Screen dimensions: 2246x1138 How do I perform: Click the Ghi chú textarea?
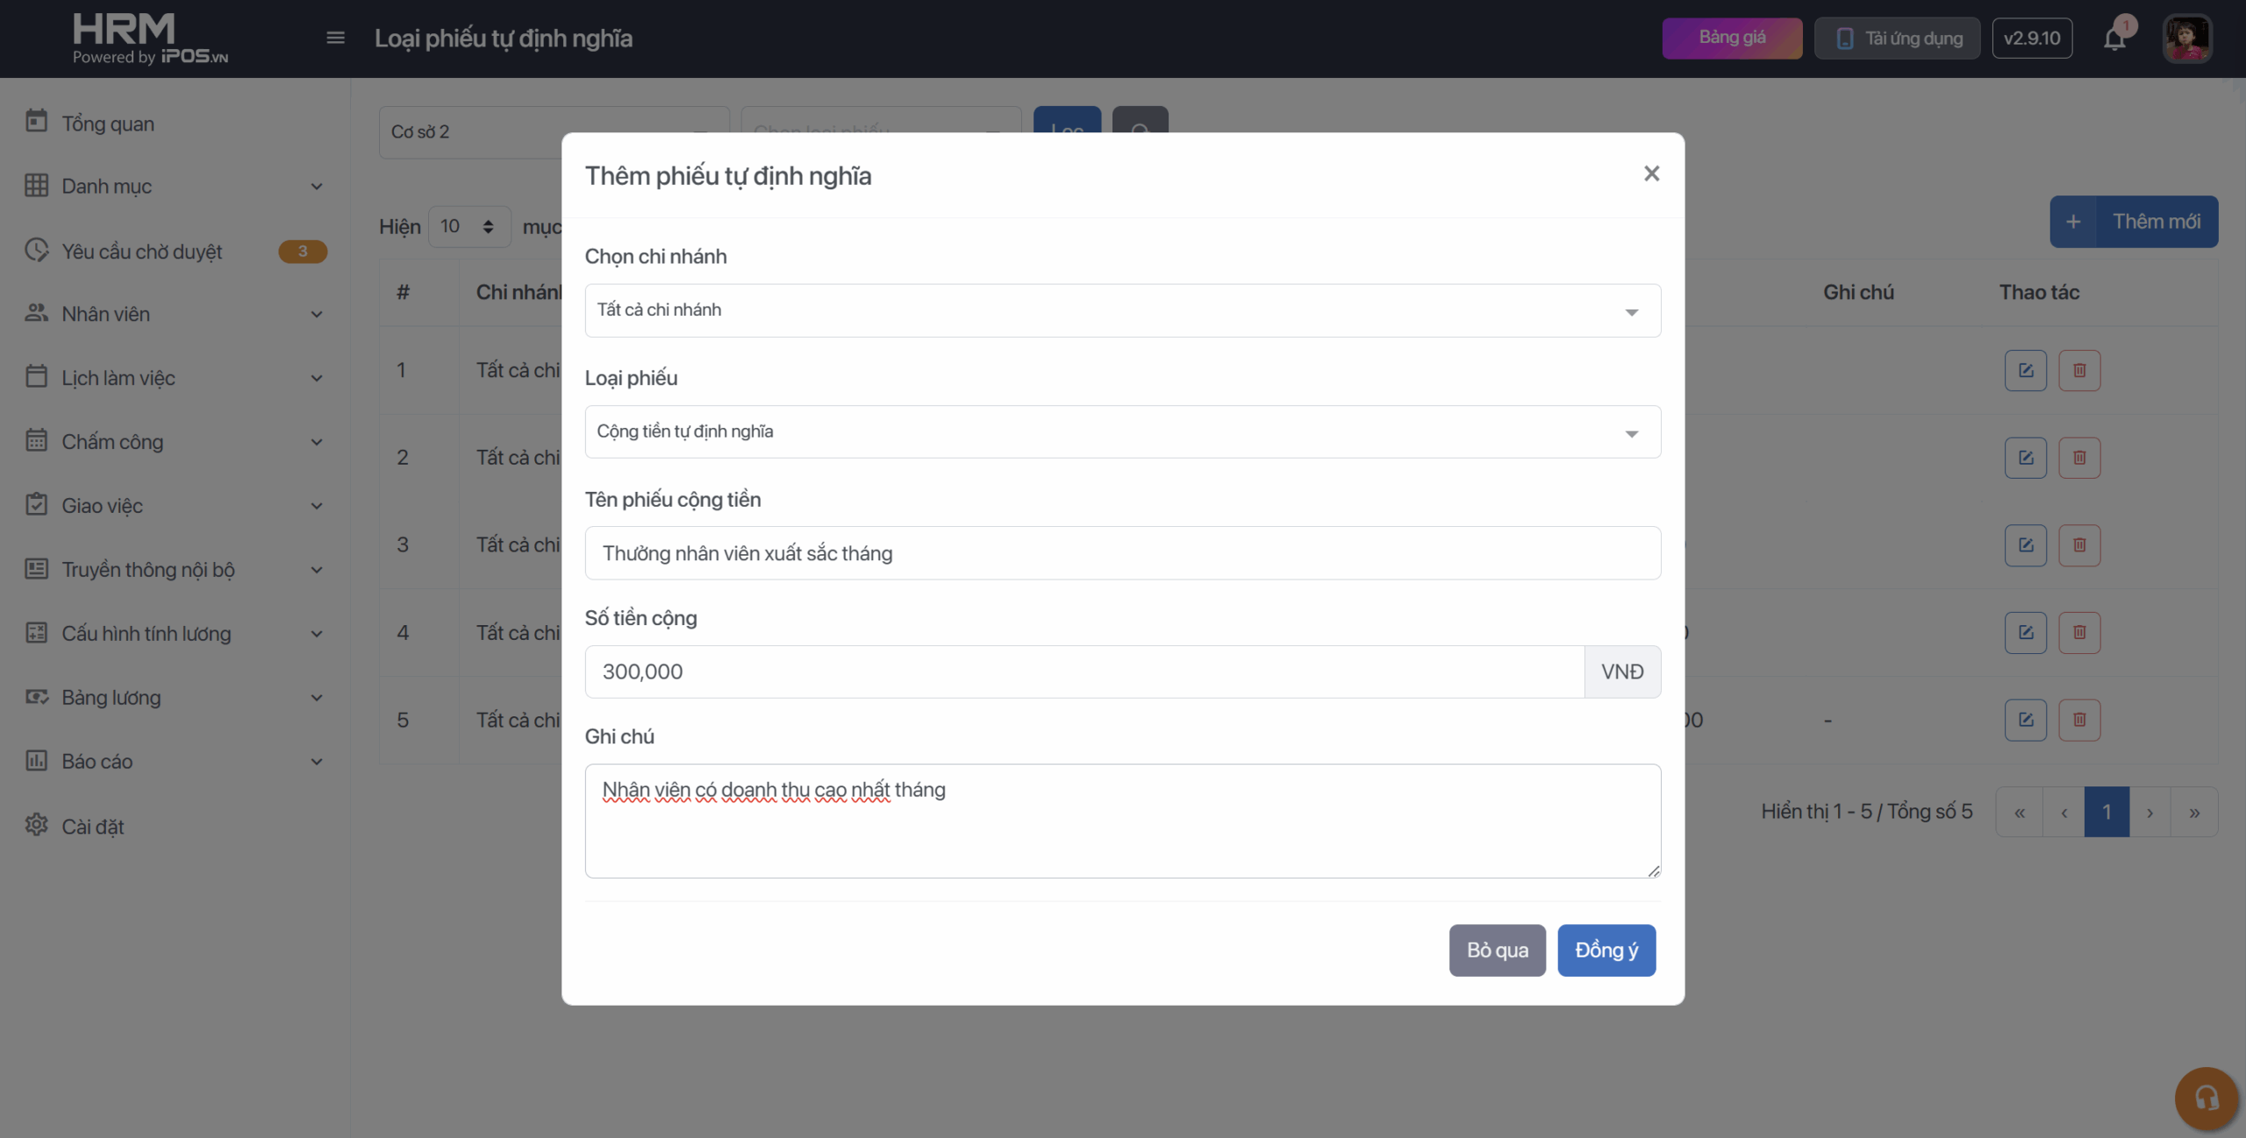coord(1122,821)
